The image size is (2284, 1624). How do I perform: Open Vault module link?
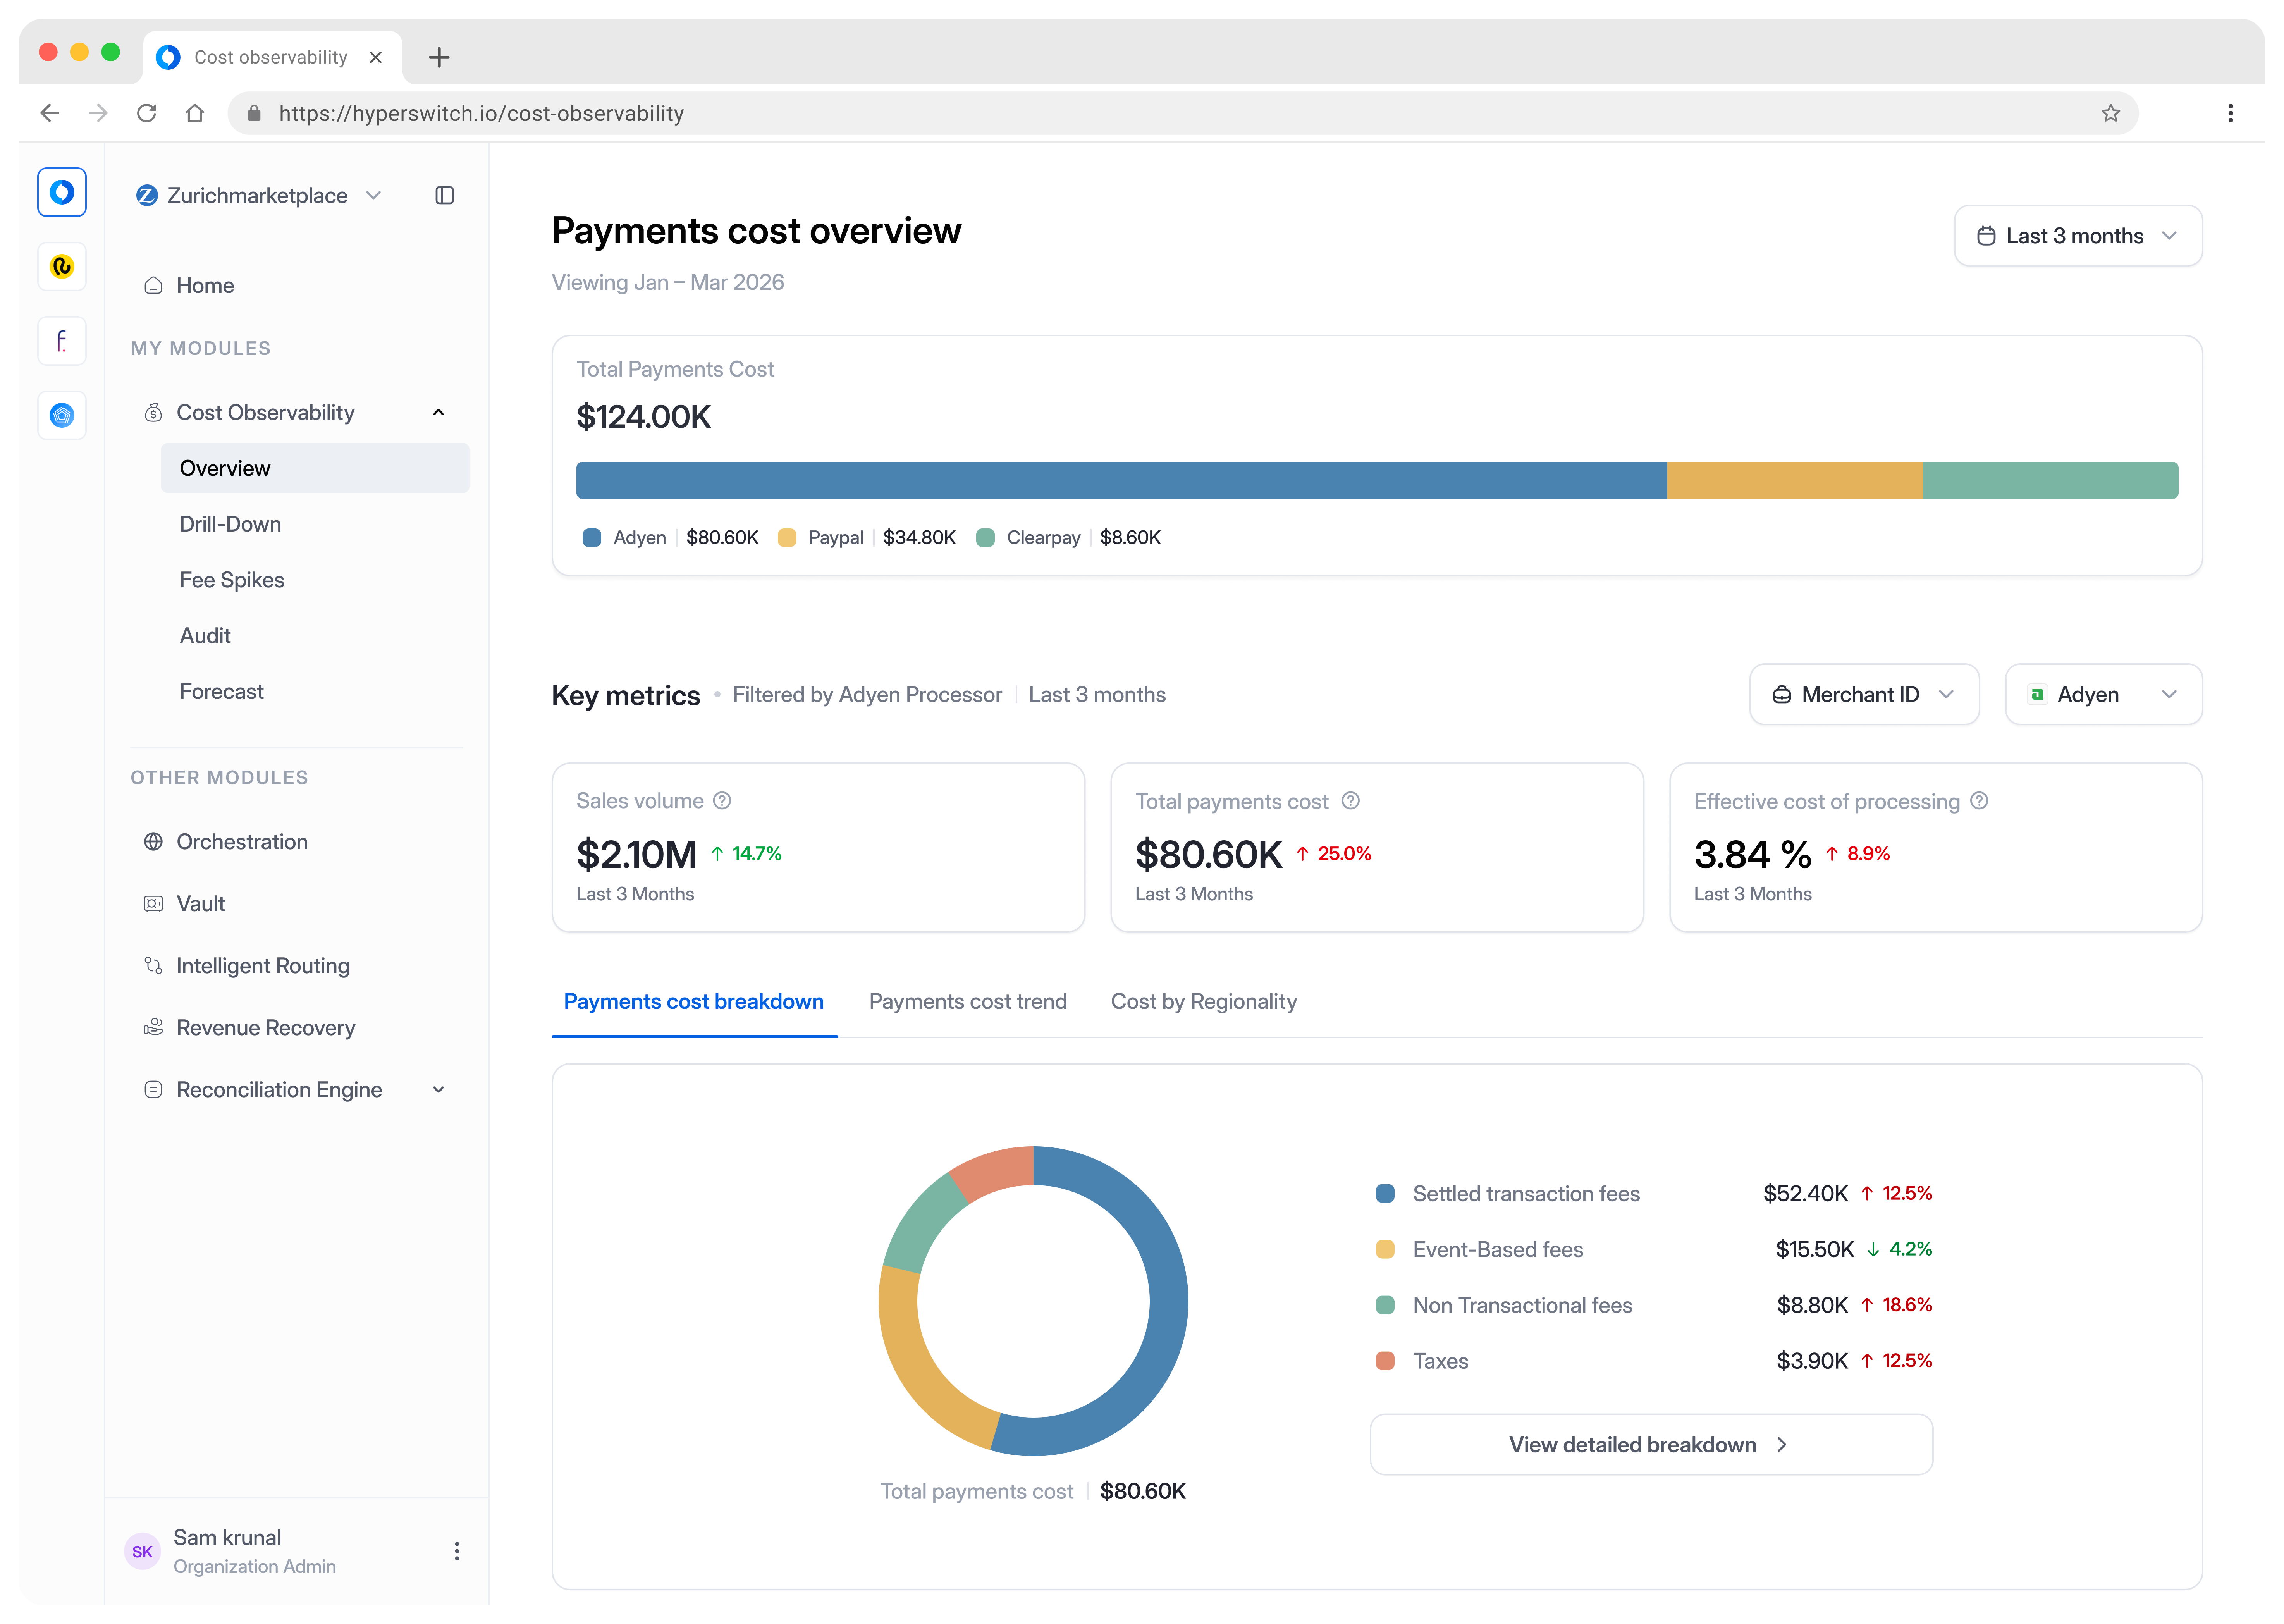coord(201,904)
